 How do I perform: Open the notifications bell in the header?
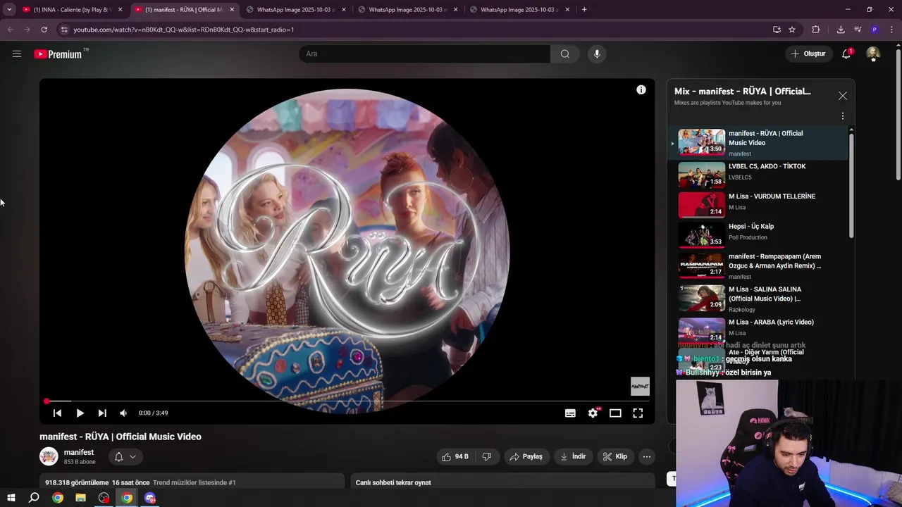point(846,54)
